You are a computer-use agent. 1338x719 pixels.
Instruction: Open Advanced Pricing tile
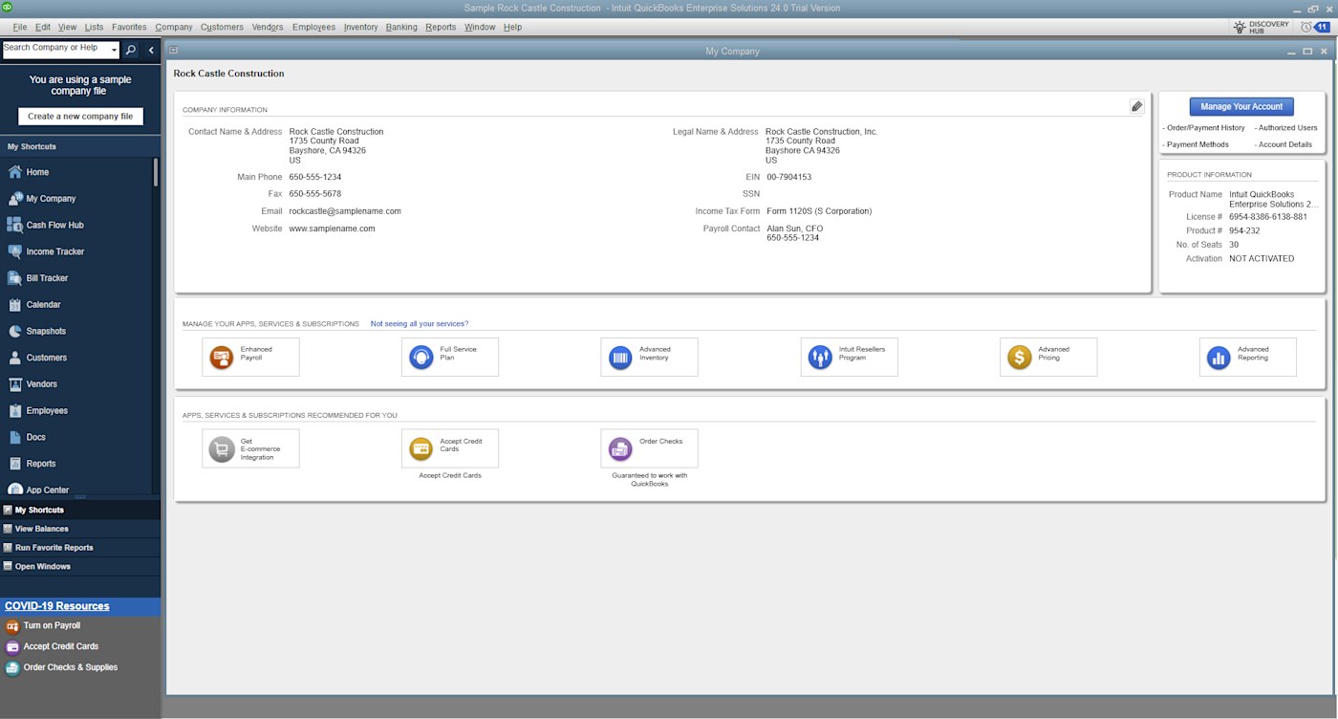(x=1048, y=357)
